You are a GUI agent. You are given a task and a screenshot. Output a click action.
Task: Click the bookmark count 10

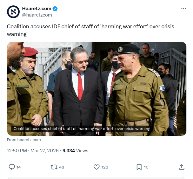(x=146, y=167)
